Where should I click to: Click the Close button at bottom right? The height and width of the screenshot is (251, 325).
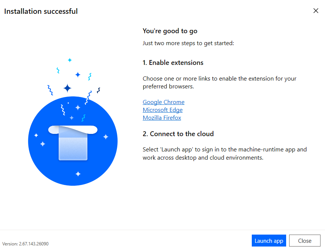(x=305, y=241)
